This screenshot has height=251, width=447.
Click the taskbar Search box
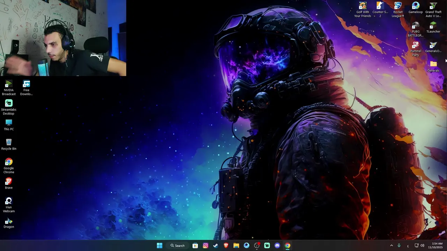click(177, 245)
